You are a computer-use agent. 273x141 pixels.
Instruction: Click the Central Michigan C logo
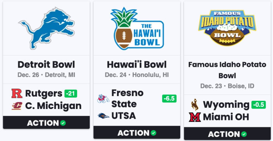pos(17,106)
